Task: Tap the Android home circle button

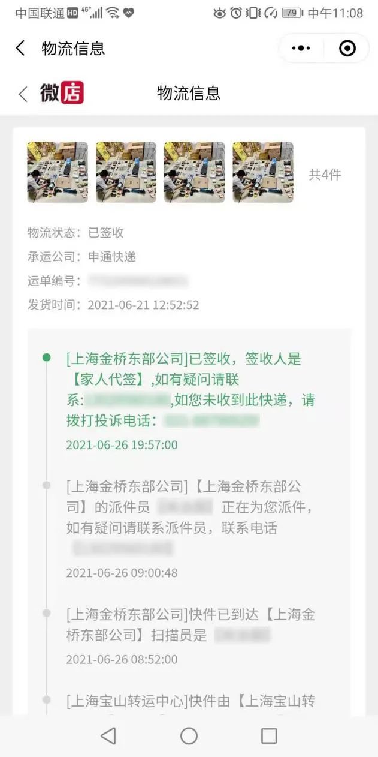Action: [x=189, y=736]
